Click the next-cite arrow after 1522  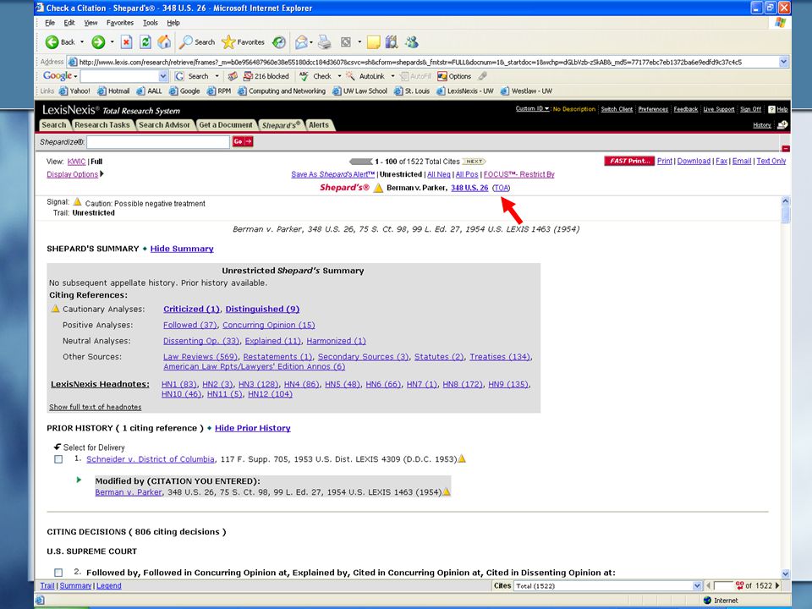click(x=776, y=585)
